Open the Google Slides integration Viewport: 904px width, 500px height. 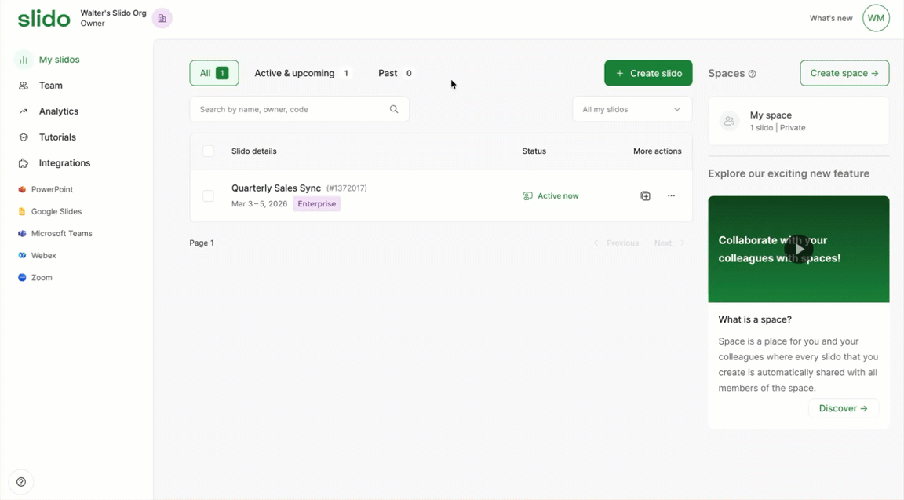(56, 211)
